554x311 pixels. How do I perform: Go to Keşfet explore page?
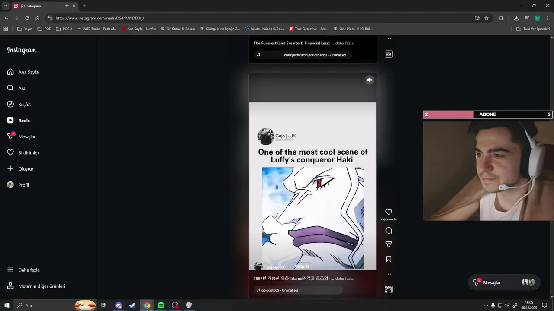(x=19, y=105)
